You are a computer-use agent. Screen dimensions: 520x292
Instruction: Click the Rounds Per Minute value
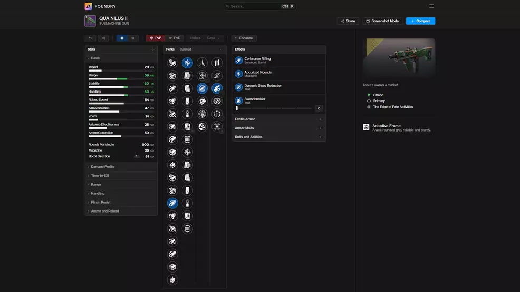(x=145, y=145)
